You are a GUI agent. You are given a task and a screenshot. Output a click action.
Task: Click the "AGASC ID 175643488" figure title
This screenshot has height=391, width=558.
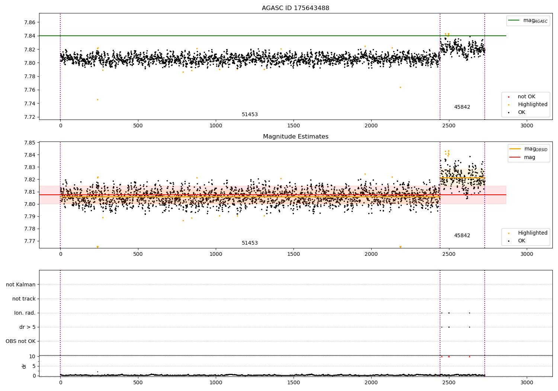point(295,8)
